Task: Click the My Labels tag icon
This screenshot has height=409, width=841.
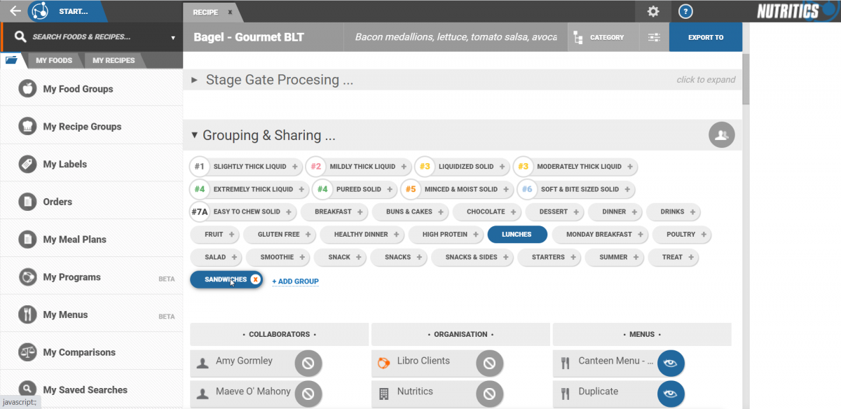Action: point(27,164)
